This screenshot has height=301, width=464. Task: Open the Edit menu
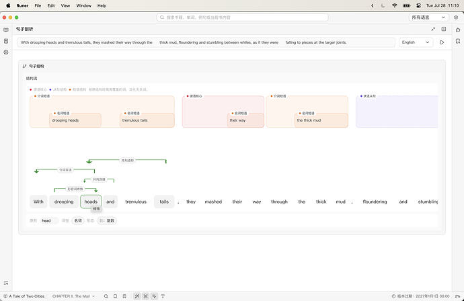[51, 5]
